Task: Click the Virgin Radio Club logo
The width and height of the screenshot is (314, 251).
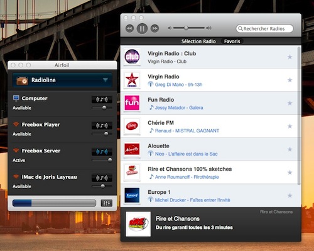Action: [x=132, y=56]
